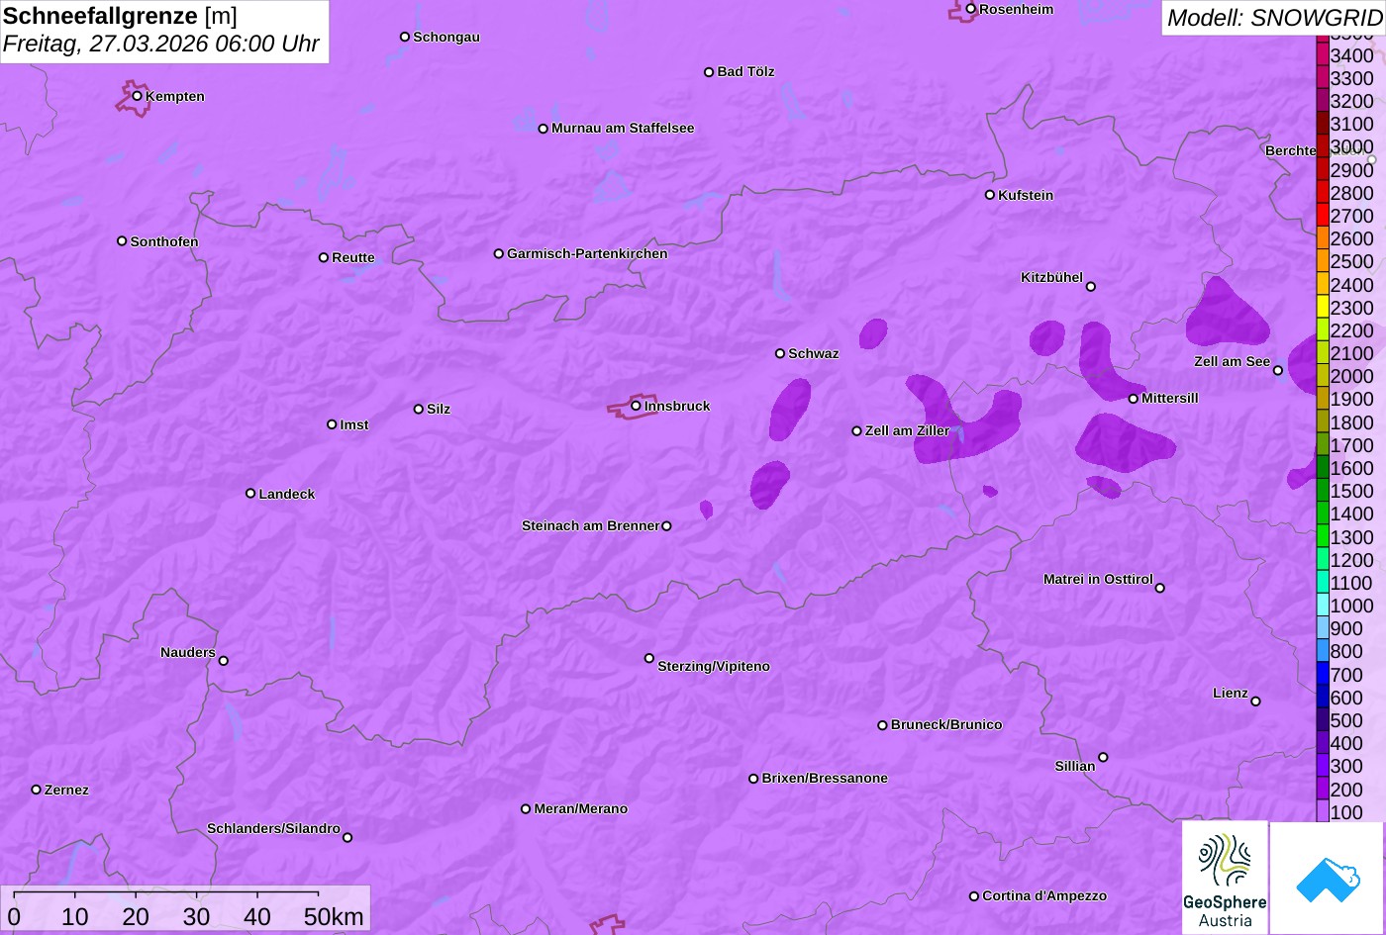Select the Nauders location dot
The image size is (1386, 935).
tap(224, 661)
